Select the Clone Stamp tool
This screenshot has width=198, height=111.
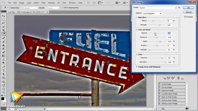point(3,45)
